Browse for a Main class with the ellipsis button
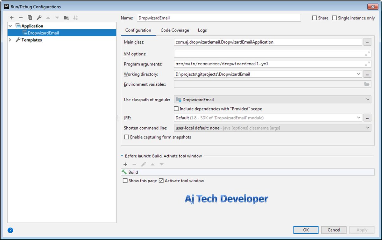 pyautogui.click(x=368, y=42)
